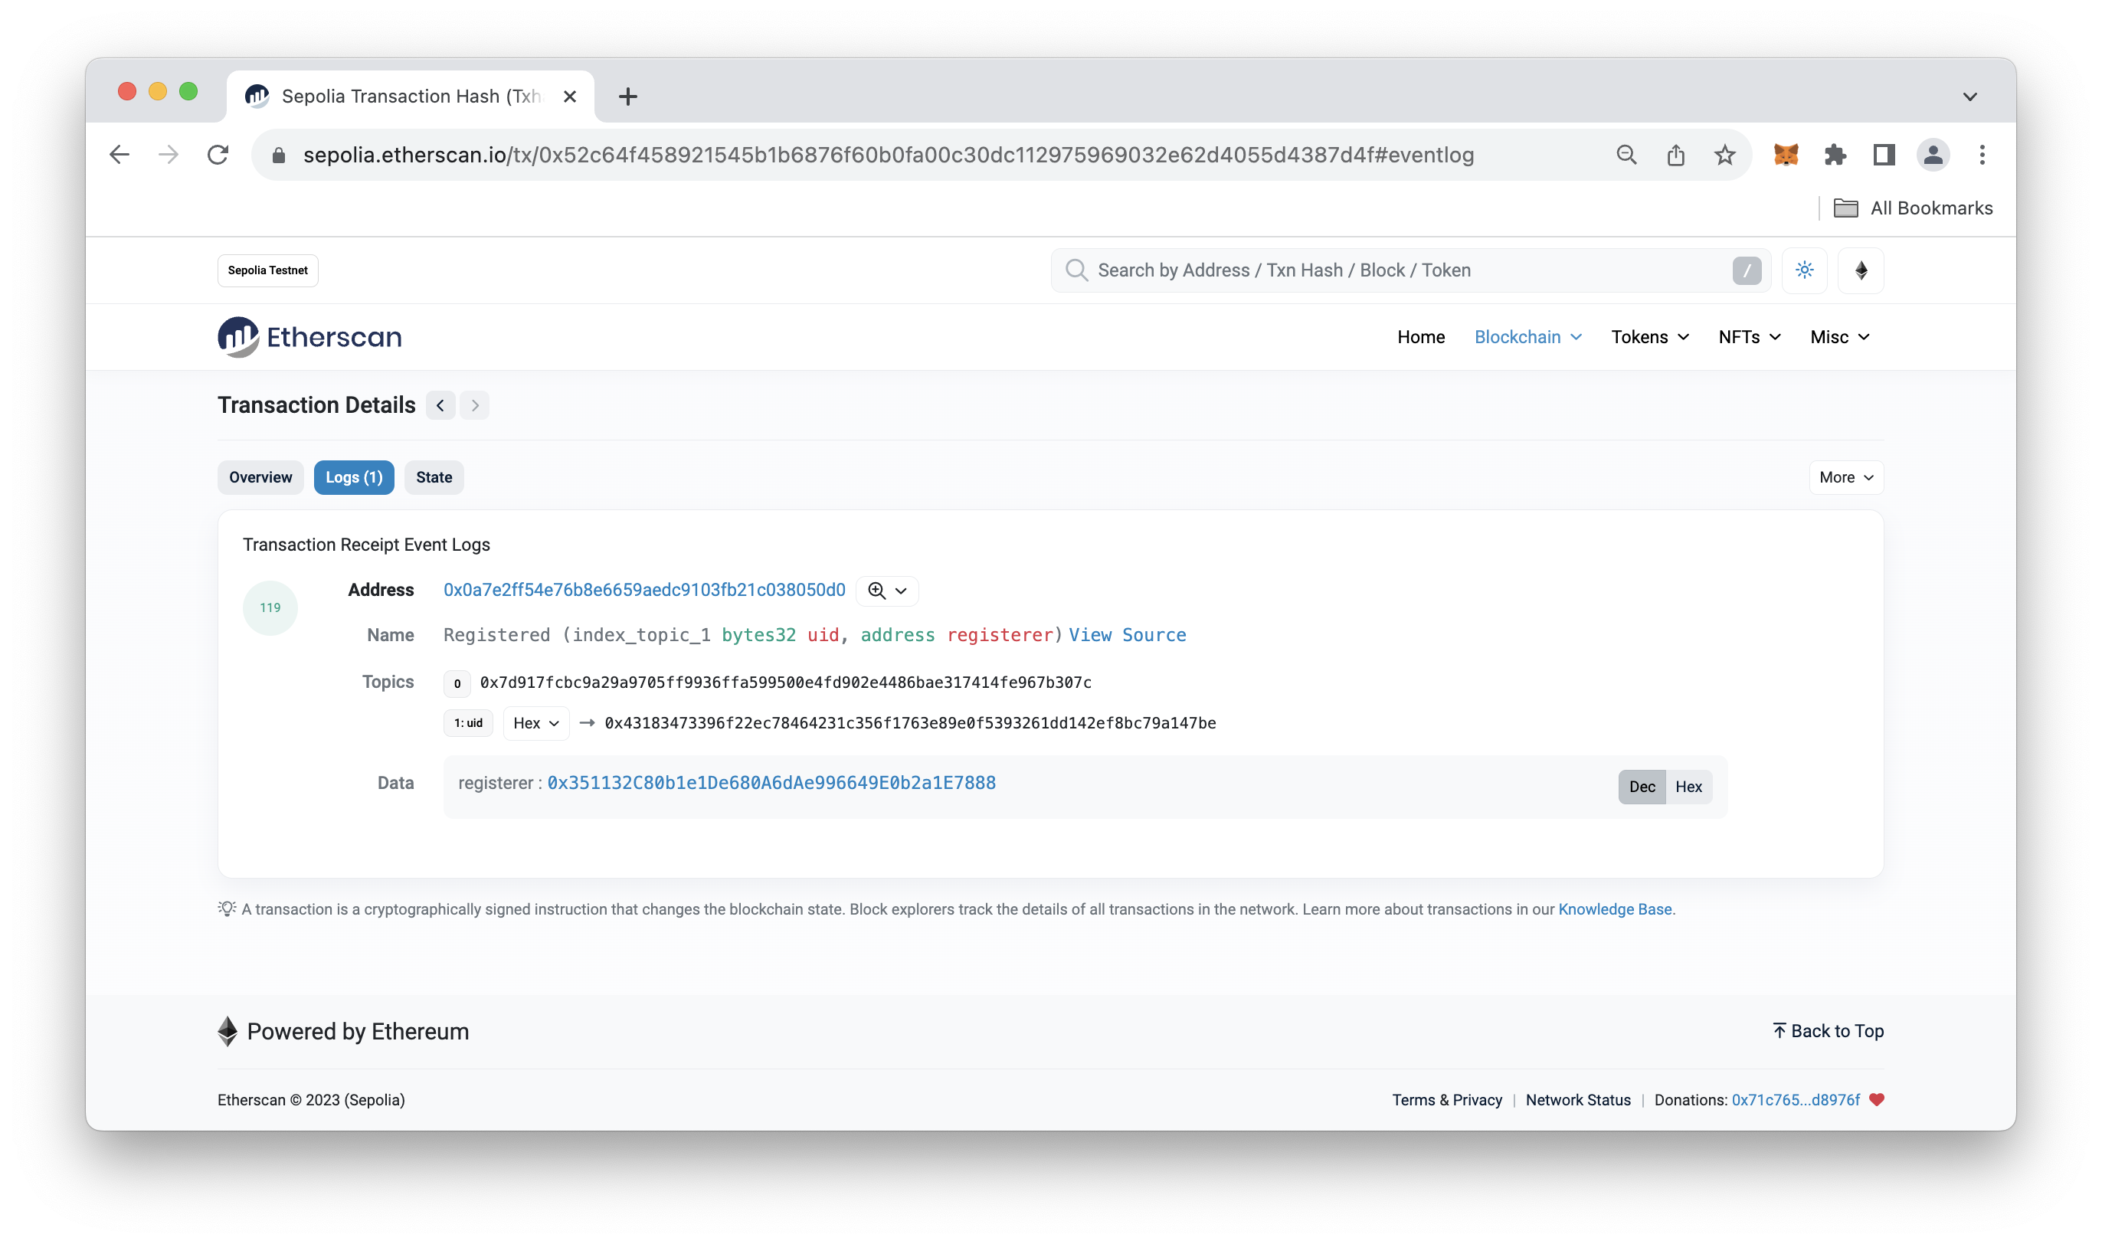Go to Home in the navigation
Viewport: 2102px width, 1244px height.
pos(1420,337)
